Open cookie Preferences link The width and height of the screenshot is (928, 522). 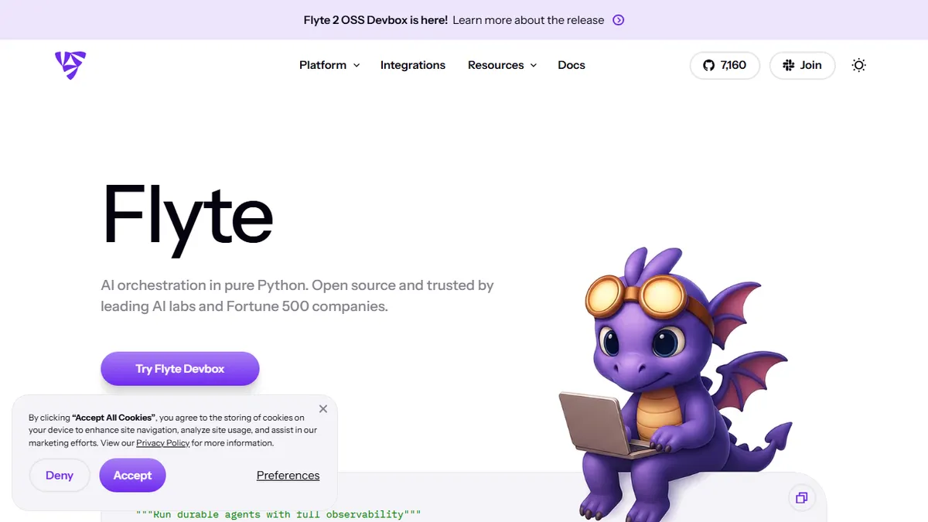[288, 476]
